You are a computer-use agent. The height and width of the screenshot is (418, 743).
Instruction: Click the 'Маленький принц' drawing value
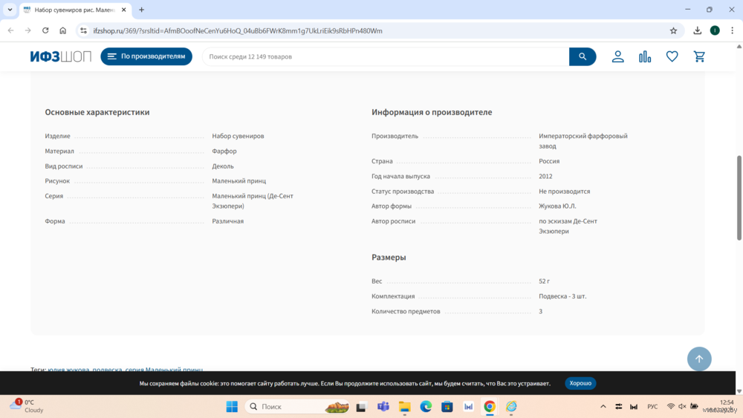tap(239, 181)
